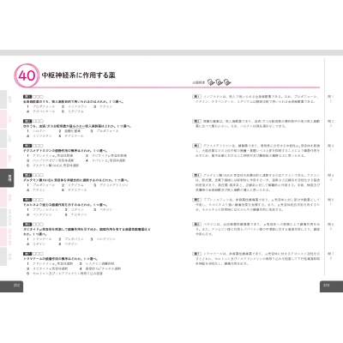The image size is (343, 343).
Task: Click the first frequency mark icon beside 出題頻度
Action: tap(211, 82)
